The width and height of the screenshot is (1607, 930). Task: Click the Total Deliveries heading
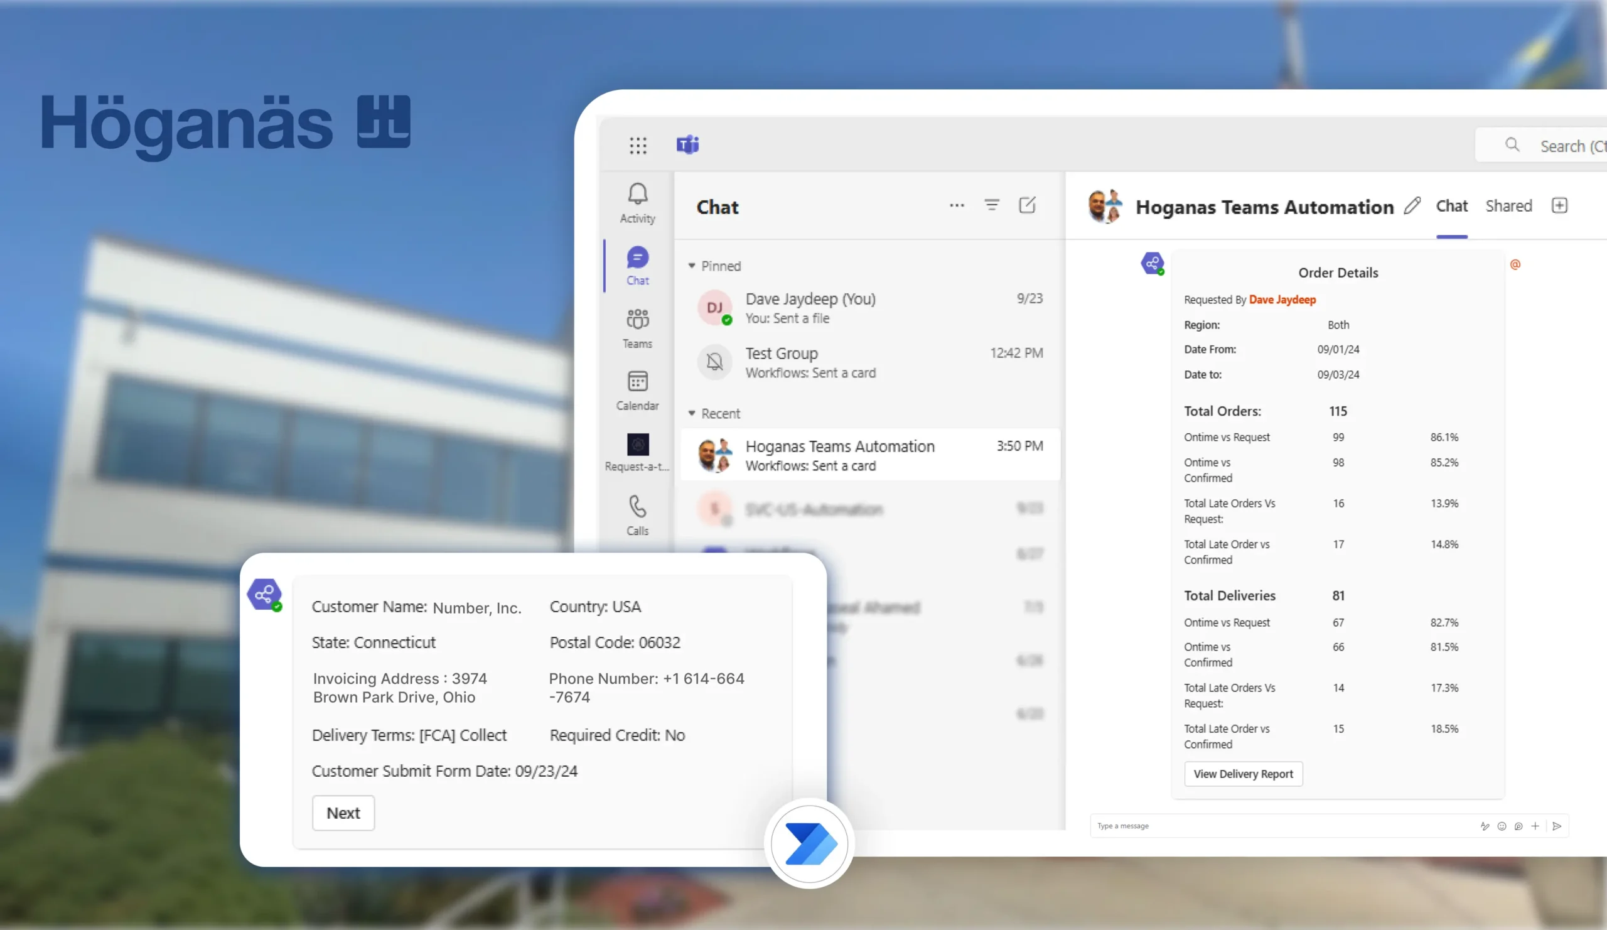point(1230,596)
